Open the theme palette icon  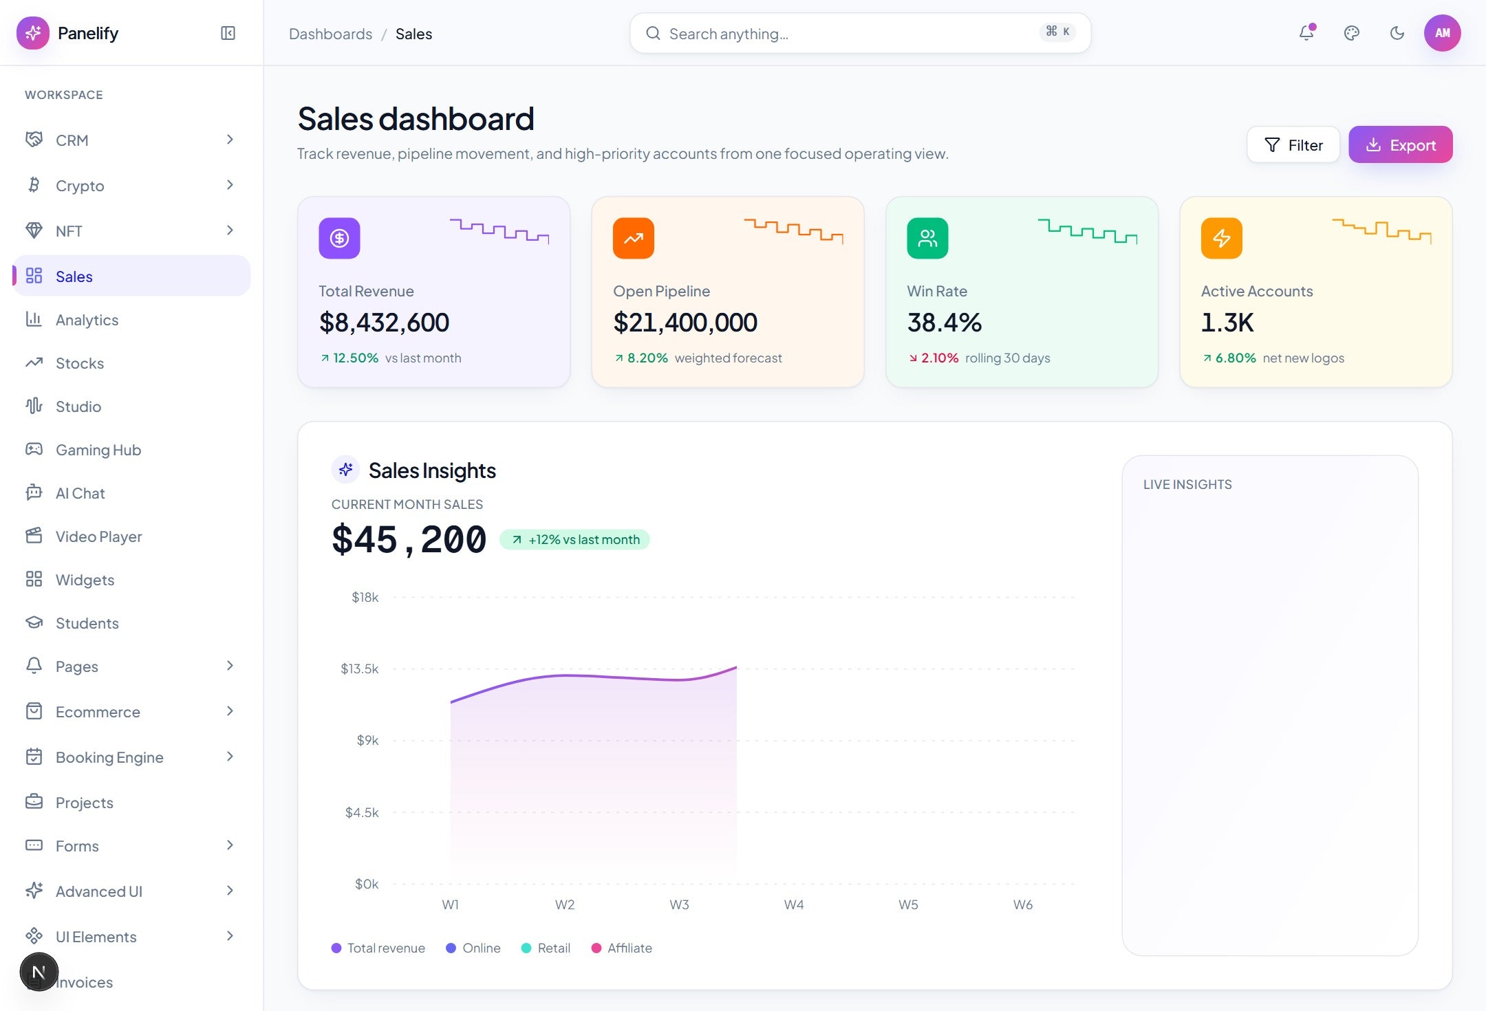tap(1352, 33)
